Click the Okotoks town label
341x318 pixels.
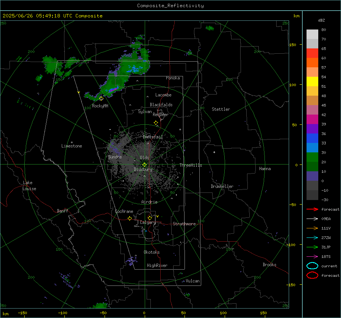152,252
